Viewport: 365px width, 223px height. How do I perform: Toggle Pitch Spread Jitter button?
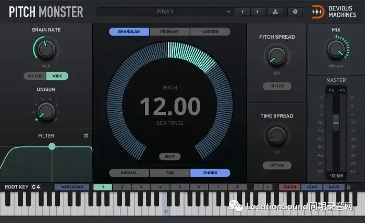[277, 86]
